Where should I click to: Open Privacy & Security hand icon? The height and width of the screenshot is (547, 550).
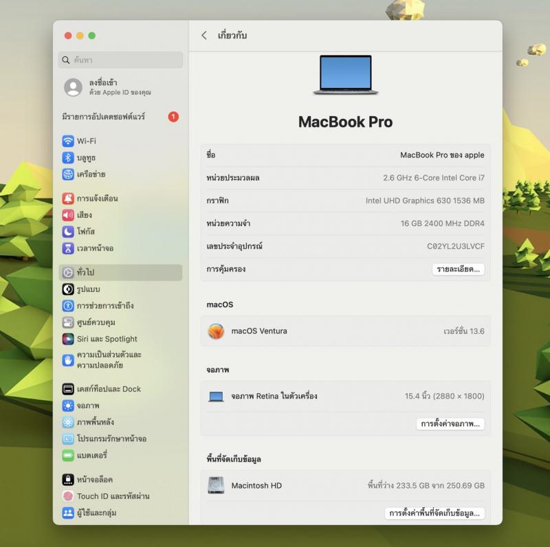click(x=68, y=360)
